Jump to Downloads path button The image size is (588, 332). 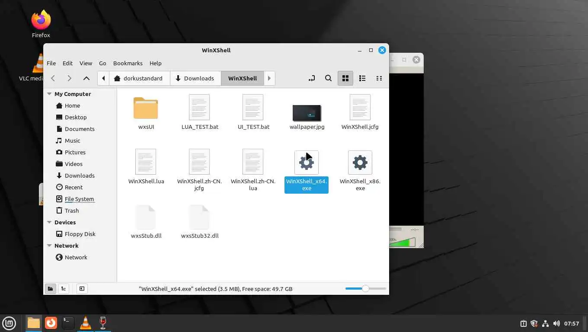pyautogui.click(x=195, y=78)
